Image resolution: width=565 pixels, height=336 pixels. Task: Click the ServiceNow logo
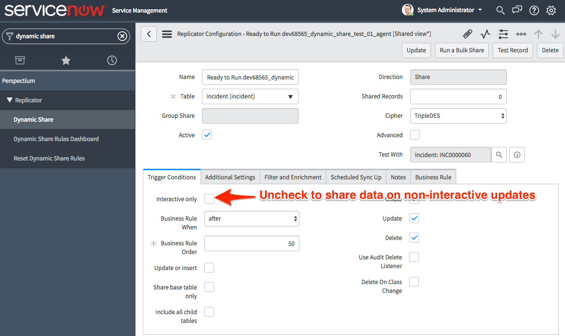point(55,10)
